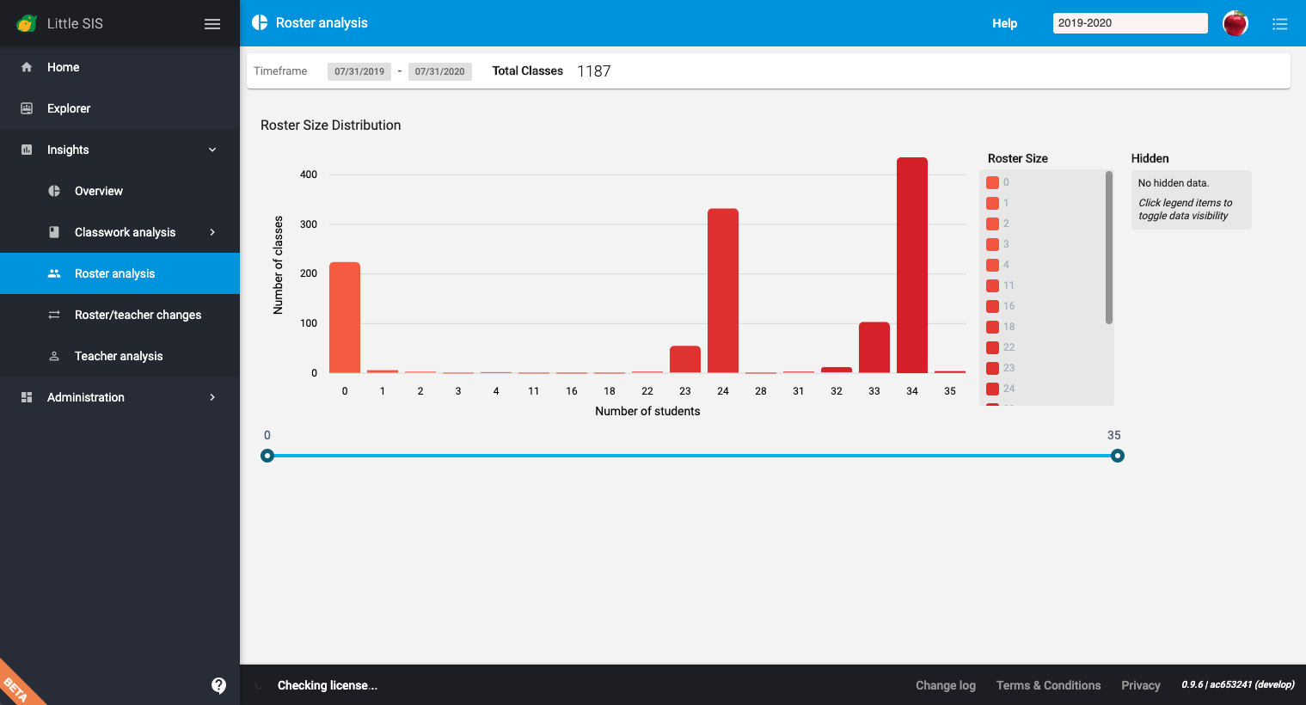The width and height of the screenshot is (1306, 705).
Task: Open the help question mark icon
Action: [218, 685]
